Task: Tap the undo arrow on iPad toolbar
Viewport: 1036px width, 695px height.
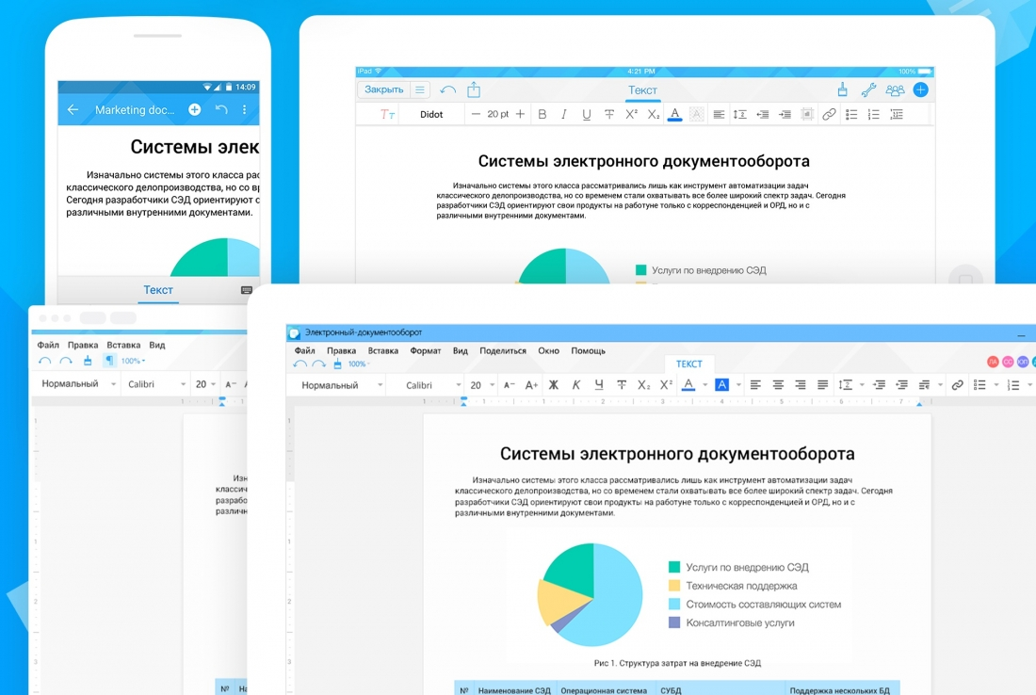Action: click(x=448, y=89)
